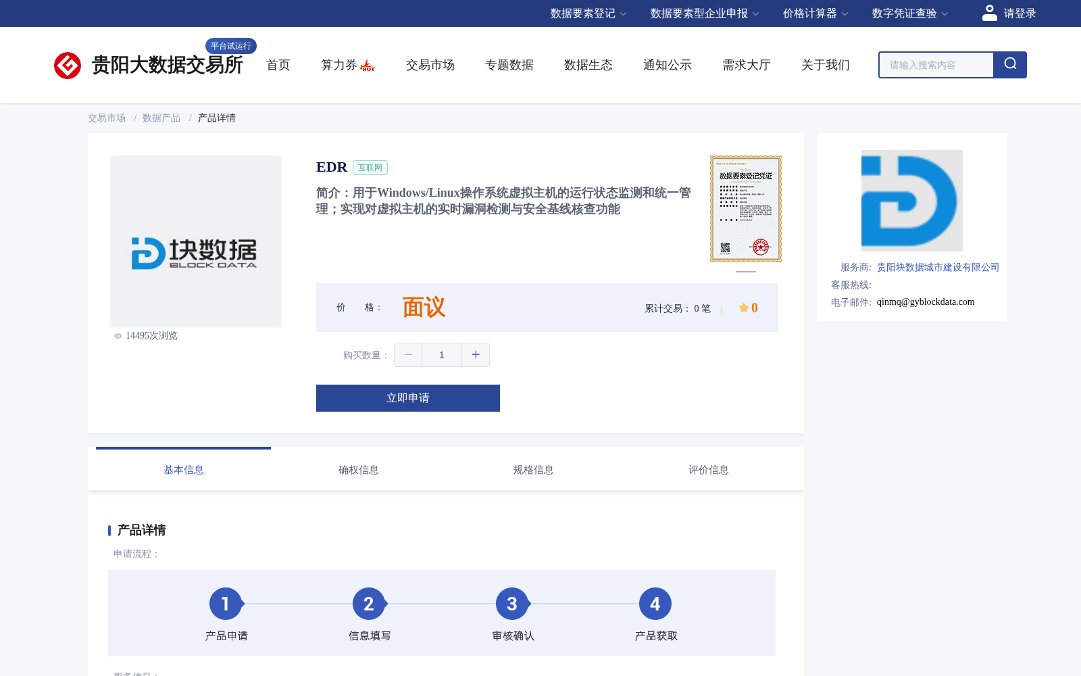Focus the 请输入搜索内容 search field
The image size is (1081, 676).
point(936,65)
